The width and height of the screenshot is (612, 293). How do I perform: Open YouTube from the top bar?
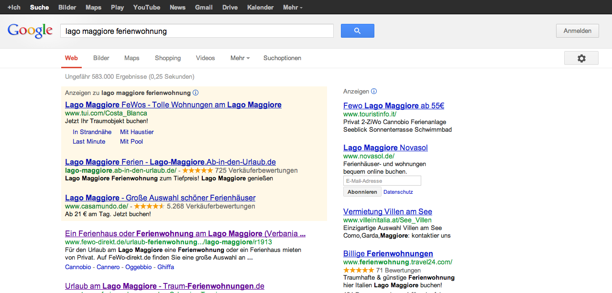(147, 8)
